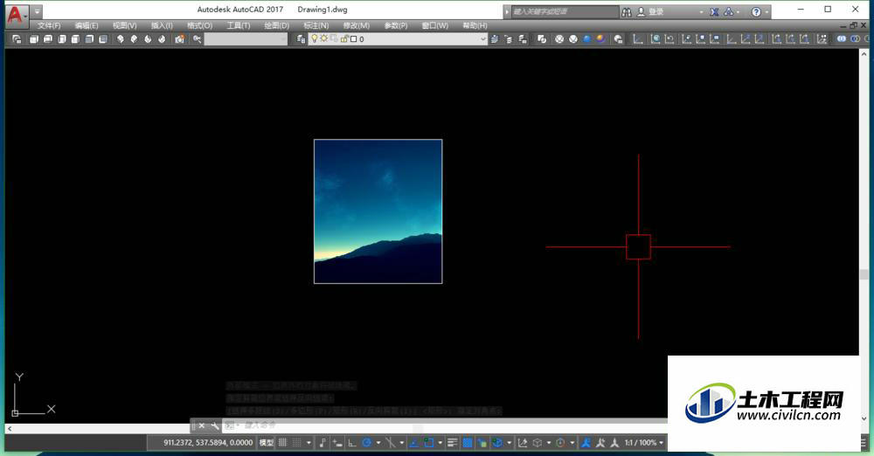Toggle layer 0 lightbulb on/off

315,38
